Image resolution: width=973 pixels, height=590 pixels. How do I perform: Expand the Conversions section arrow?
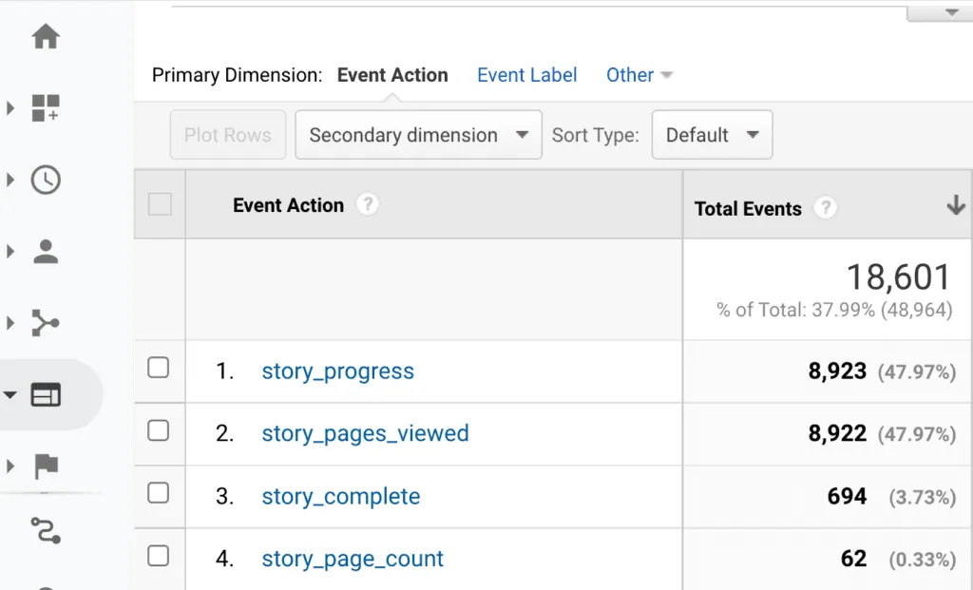(x=10, y=466)
